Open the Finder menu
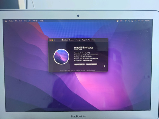The image size is (159, 119). pyautogui.click(x=11, y=21)
